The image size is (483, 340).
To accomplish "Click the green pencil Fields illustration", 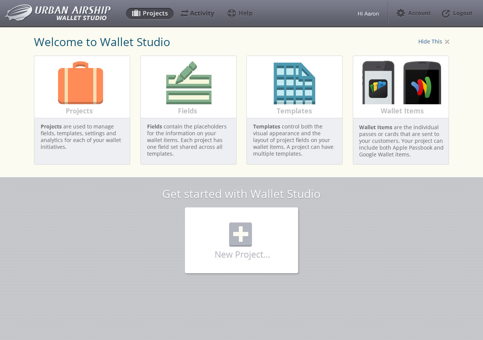I will click(x=189, y=83).
